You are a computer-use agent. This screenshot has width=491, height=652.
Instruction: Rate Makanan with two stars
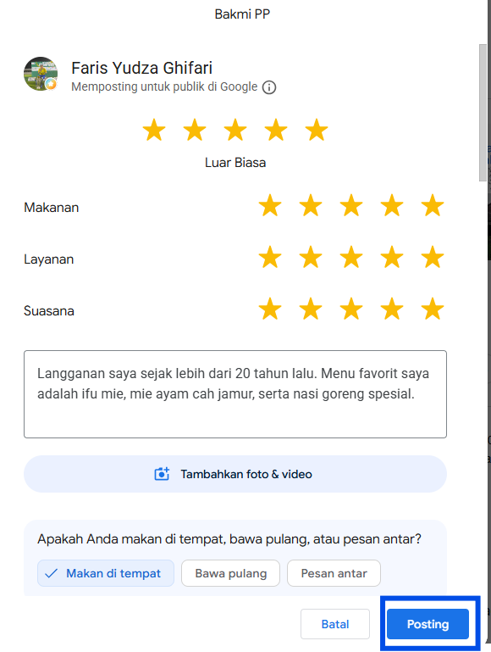[x=311, y=205]
